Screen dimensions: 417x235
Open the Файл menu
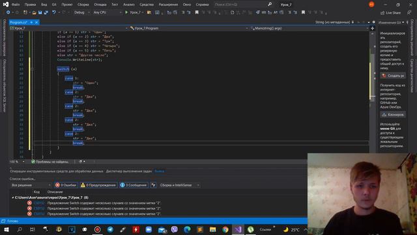coord(16,5)
